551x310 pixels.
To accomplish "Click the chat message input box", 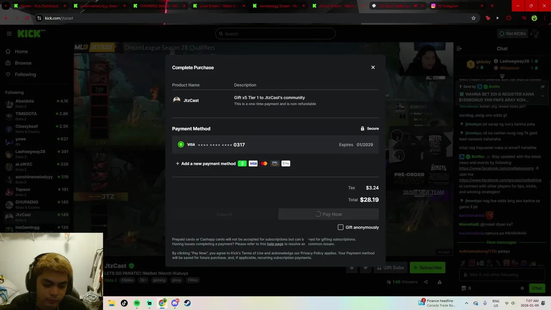I will (x=502, y=275).
